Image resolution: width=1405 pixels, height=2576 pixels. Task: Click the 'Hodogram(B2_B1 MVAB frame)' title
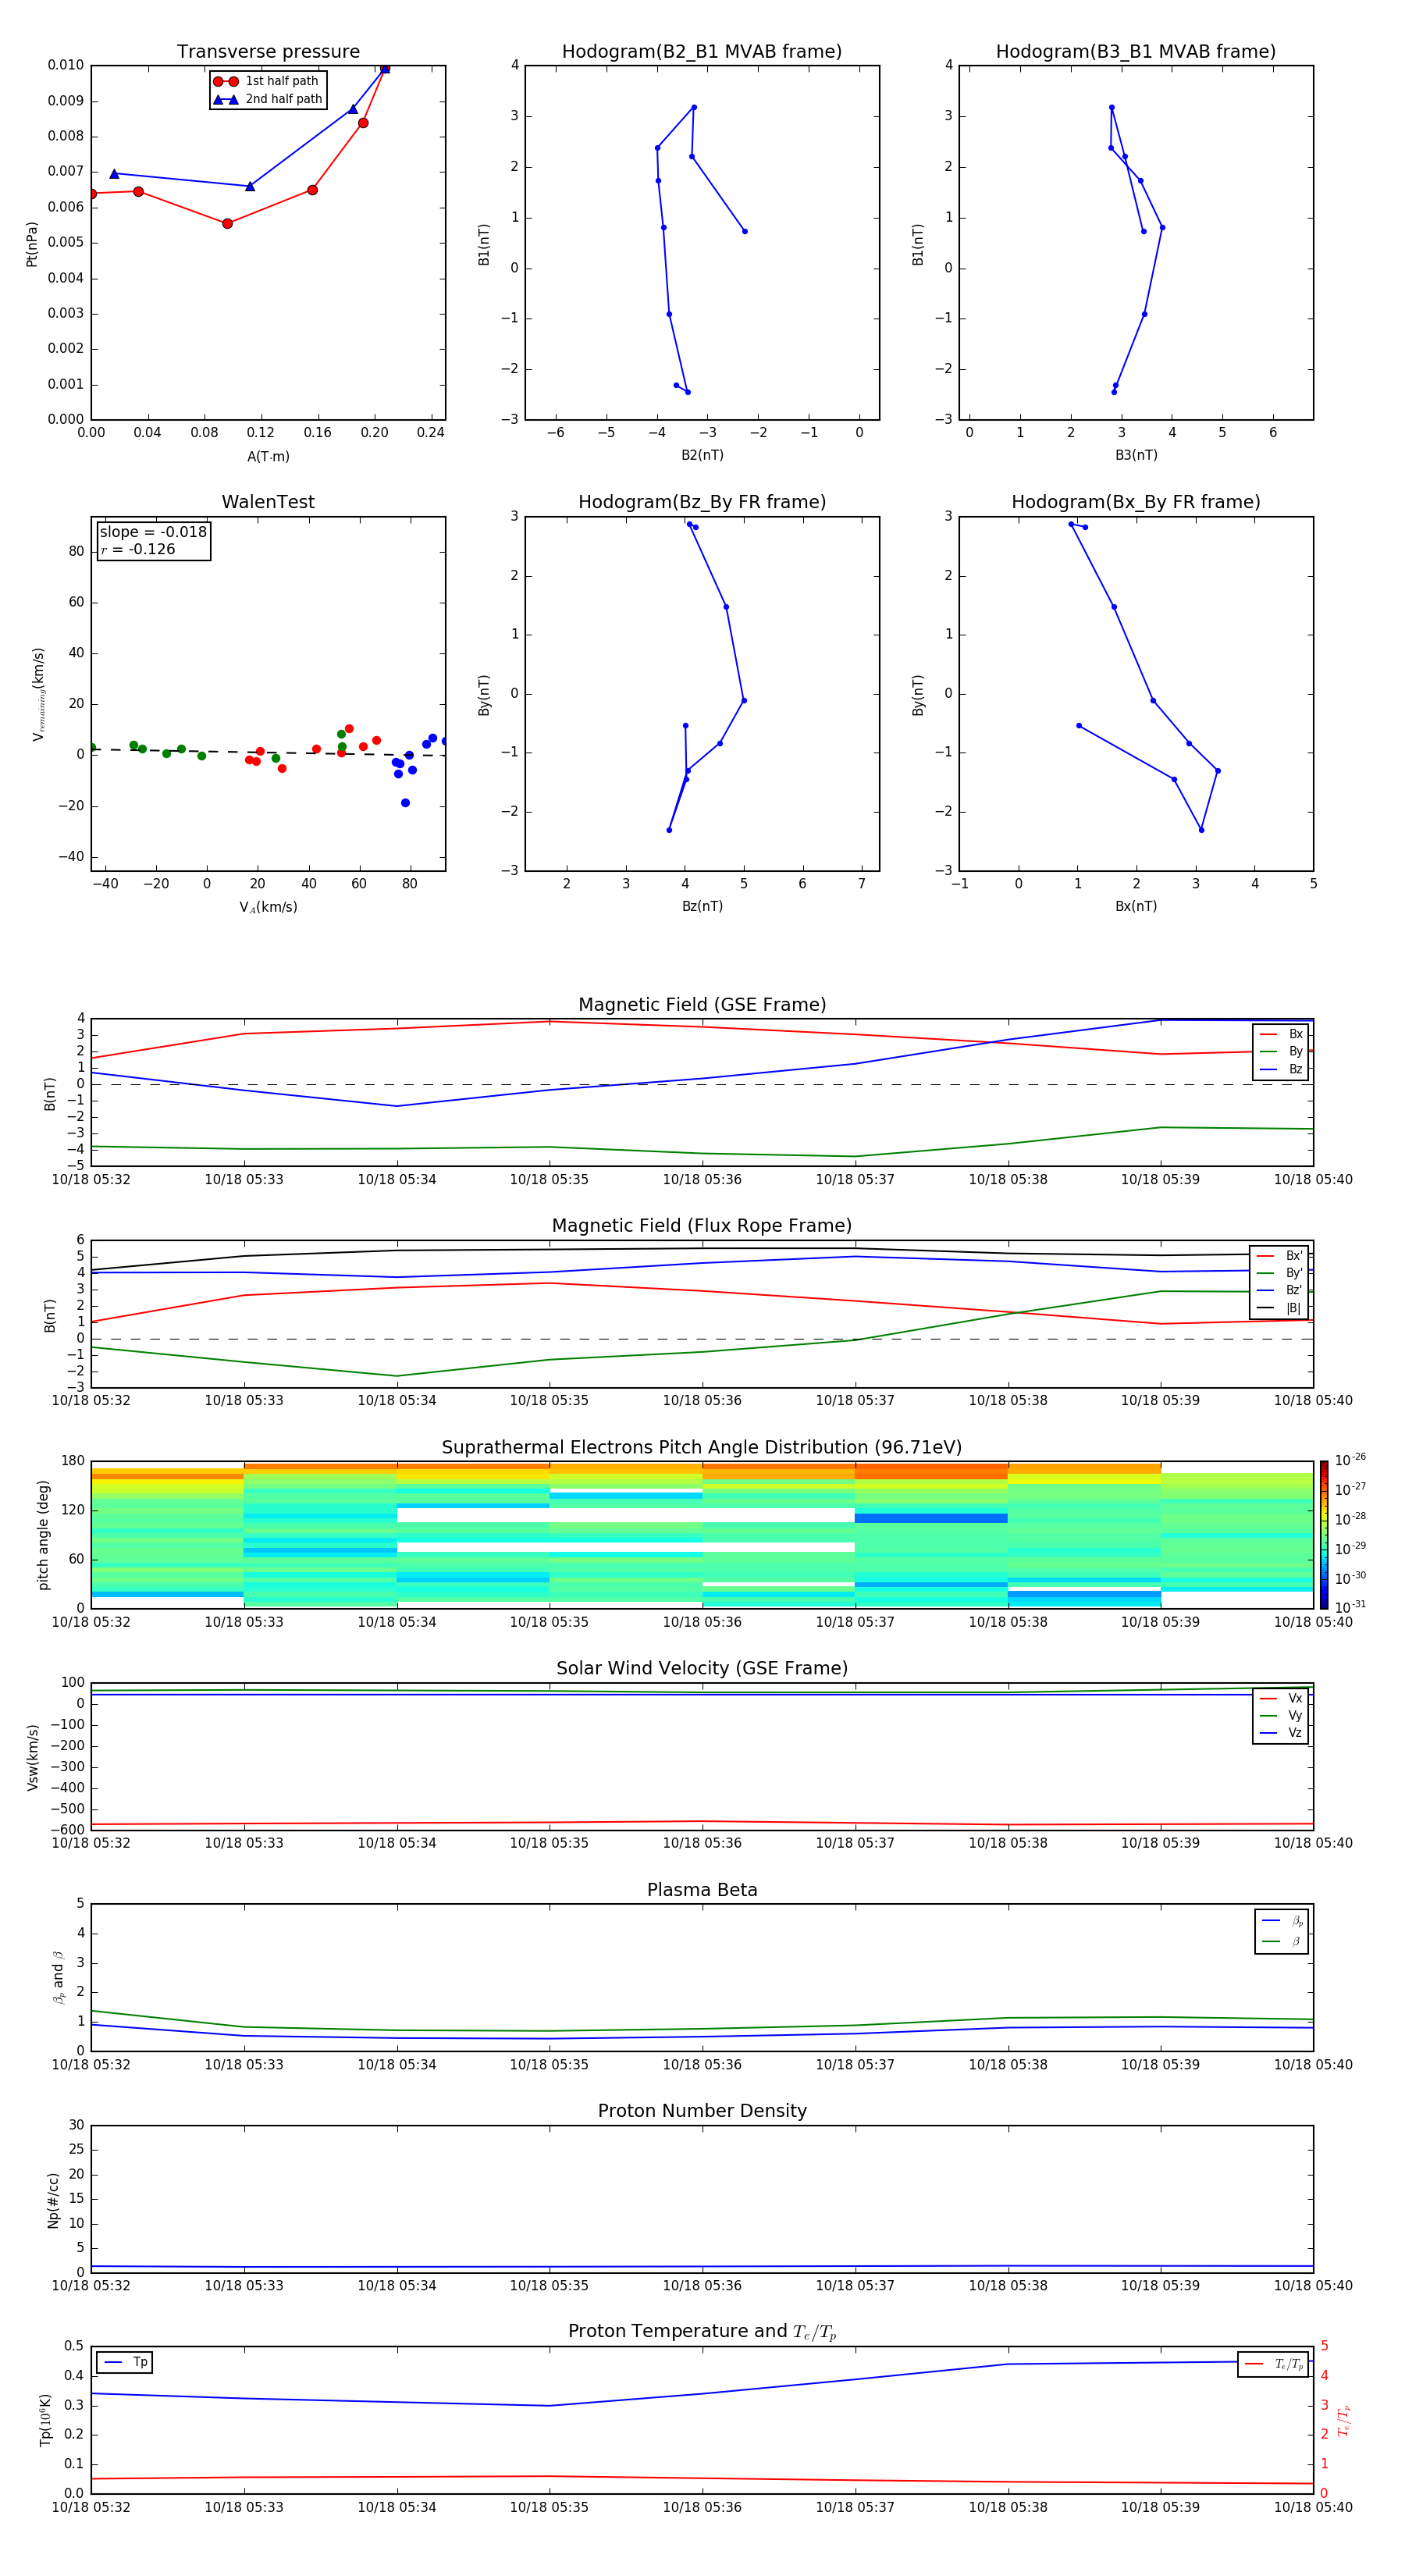702,52
